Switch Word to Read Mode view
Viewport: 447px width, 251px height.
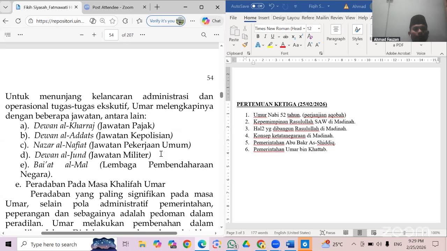(x=346, y=233)
